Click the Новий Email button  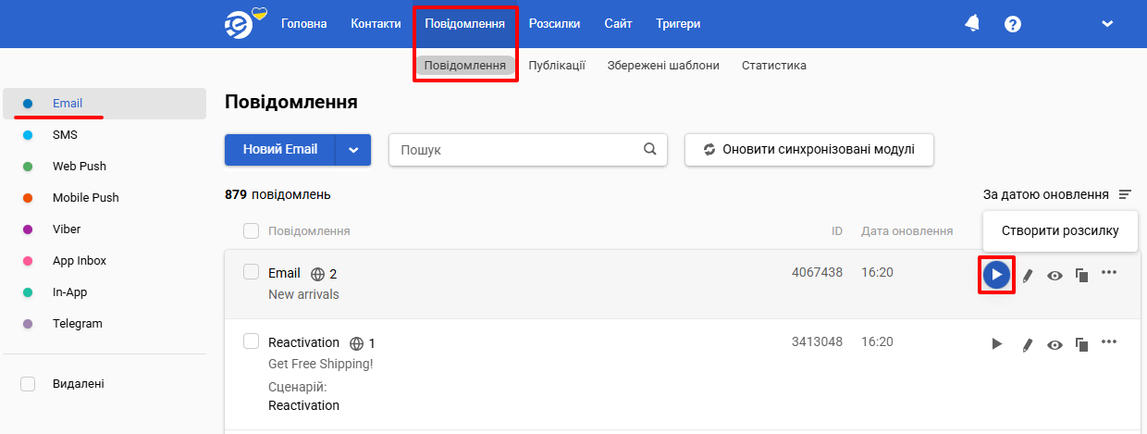coord(280,150)
